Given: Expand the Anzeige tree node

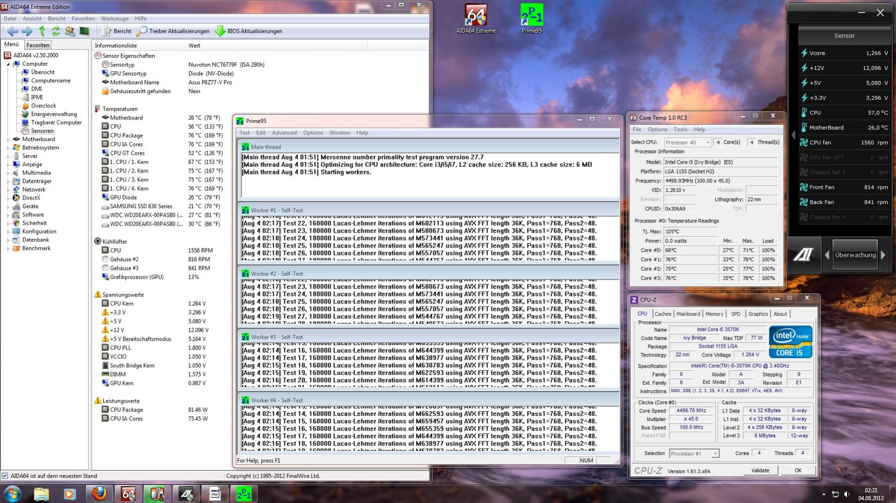Looking at the screenshot, I should click(x=8, y=165).
